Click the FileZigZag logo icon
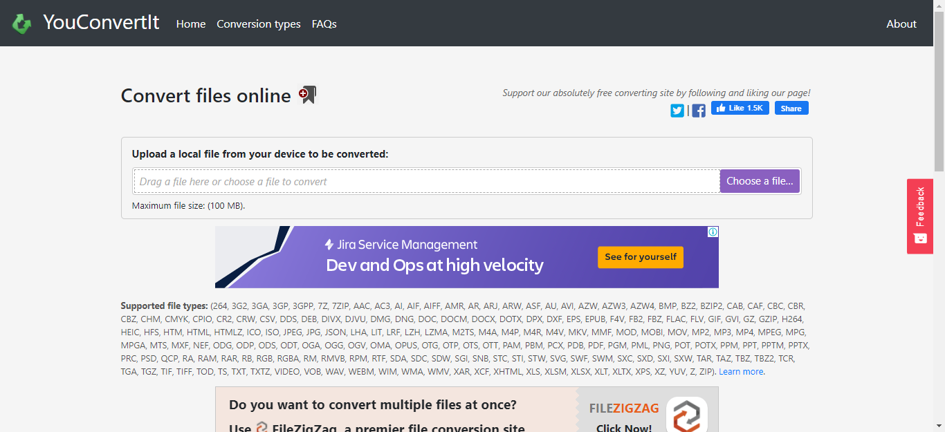This screenshot has height=432, width=945. tap(686, 415)
